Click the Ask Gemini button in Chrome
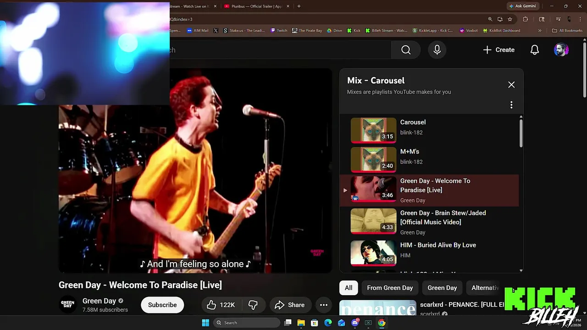Screen dimensions: 587x330 (522, 6)
